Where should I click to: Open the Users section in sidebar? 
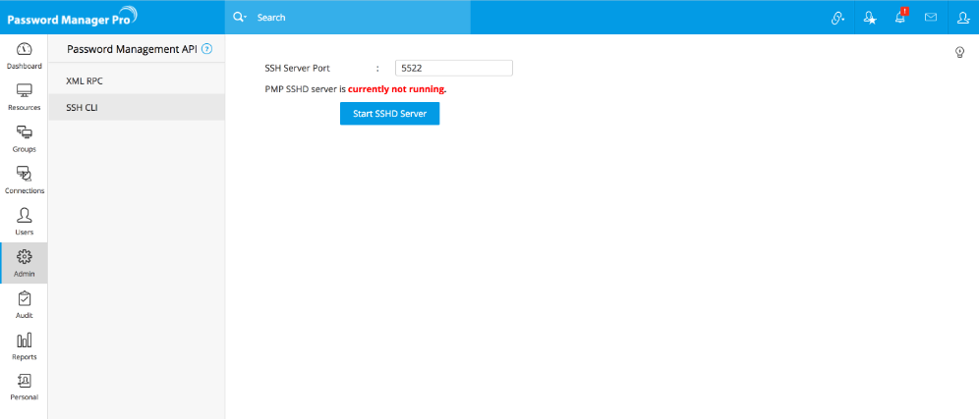pyautogui.click(x=24, y=222)
